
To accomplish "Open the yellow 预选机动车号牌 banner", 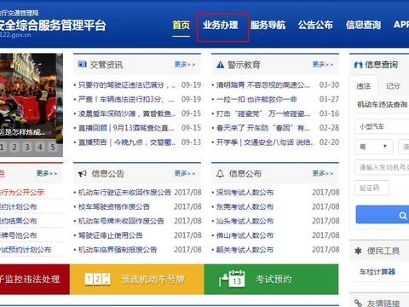I will (x=137, y=279).
